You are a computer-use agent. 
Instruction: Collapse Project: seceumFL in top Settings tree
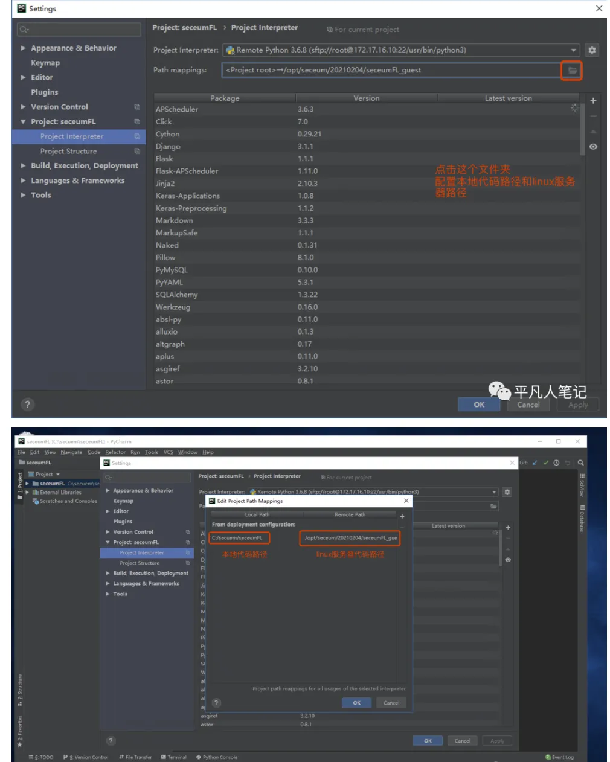[x=23, y=121]
